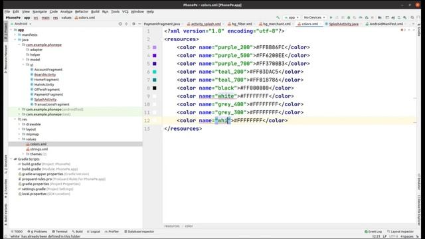Open settings.gradle file

point(34,189)
